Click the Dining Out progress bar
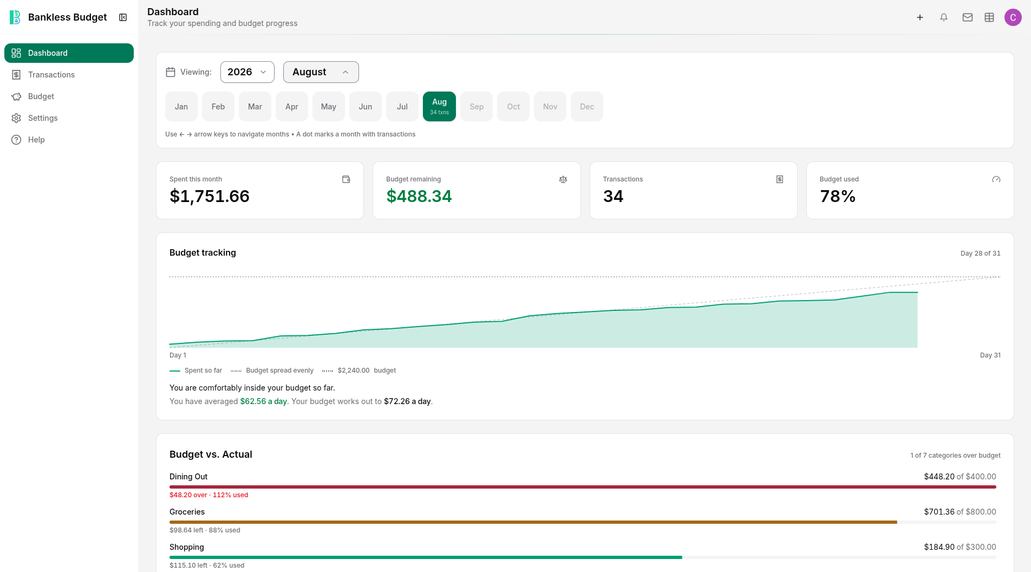This screenshot has width=1031, height=572. [583, 487]
